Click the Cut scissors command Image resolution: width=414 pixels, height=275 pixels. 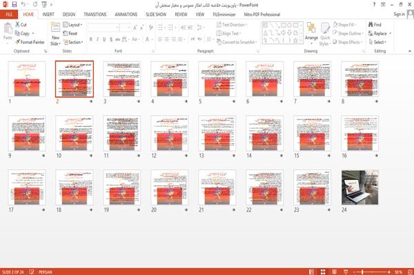tap(21, 25)
